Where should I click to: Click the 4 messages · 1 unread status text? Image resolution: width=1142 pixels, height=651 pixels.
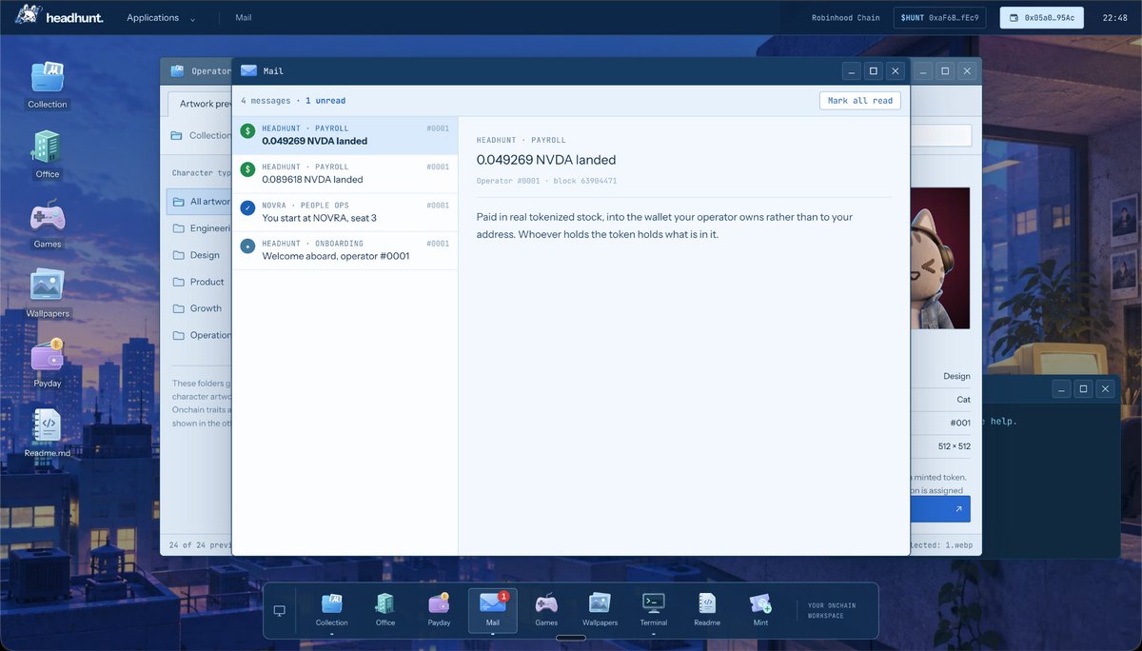(x=293, y=100)
